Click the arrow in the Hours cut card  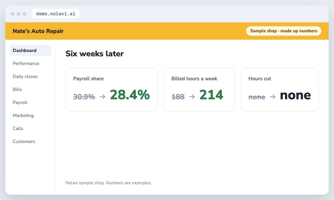273,97
